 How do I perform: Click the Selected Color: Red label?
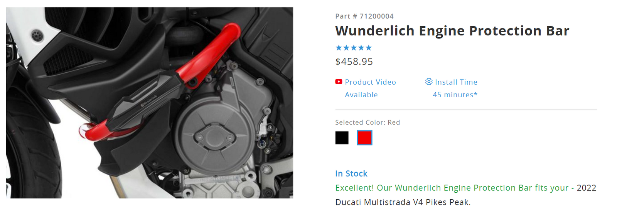click(368, 122)
